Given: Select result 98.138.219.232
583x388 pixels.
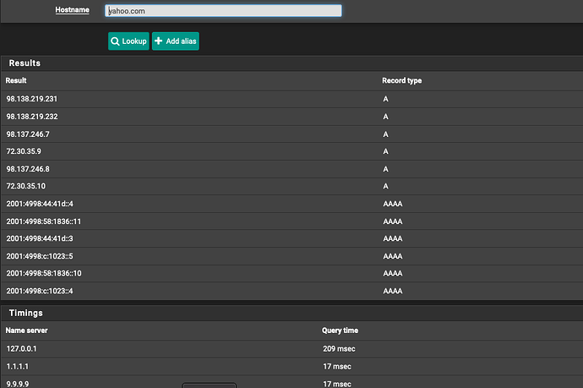Looking at the screenshot, I should (x=32, y=117).
